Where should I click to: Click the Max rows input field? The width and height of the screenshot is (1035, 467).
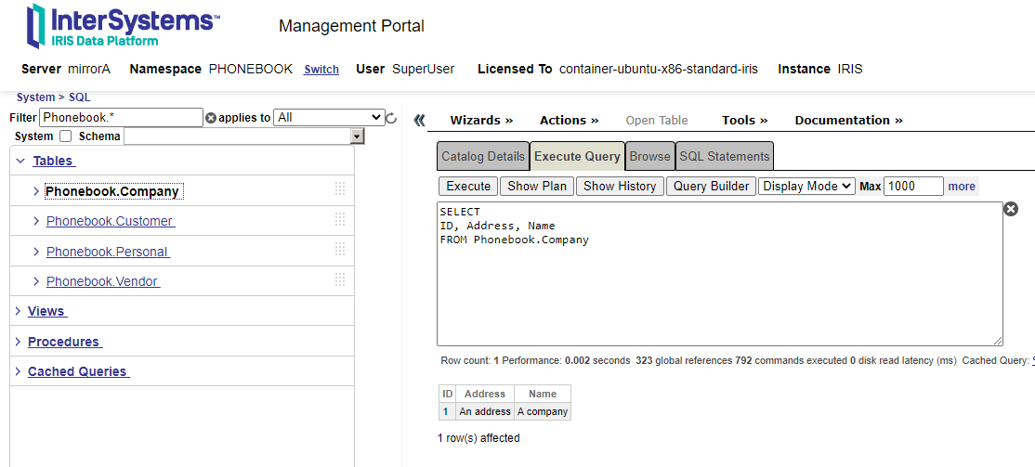click(x=913, y=186)
